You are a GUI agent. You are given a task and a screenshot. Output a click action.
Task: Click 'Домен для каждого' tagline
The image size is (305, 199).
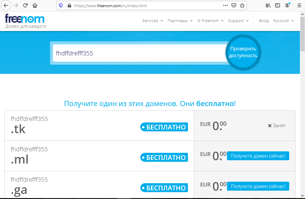[26, 26]
